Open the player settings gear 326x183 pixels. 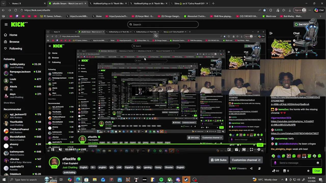(x=259, y=149)
